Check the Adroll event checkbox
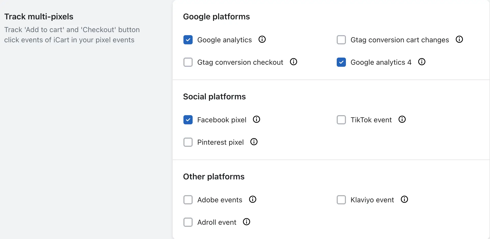 coord(188,222)
